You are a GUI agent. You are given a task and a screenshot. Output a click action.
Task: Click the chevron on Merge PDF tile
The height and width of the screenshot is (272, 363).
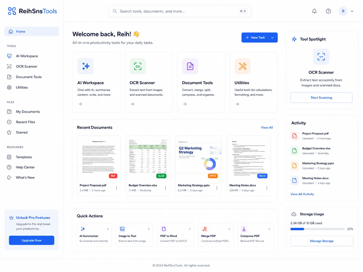229,229
